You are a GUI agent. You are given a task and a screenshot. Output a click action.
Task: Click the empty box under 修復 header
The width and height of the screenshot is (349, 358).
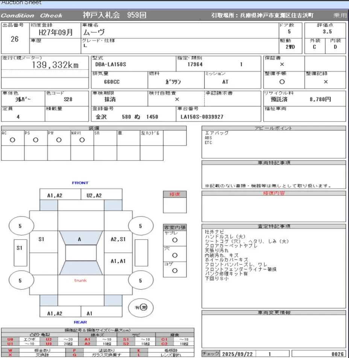coord(174,205)
